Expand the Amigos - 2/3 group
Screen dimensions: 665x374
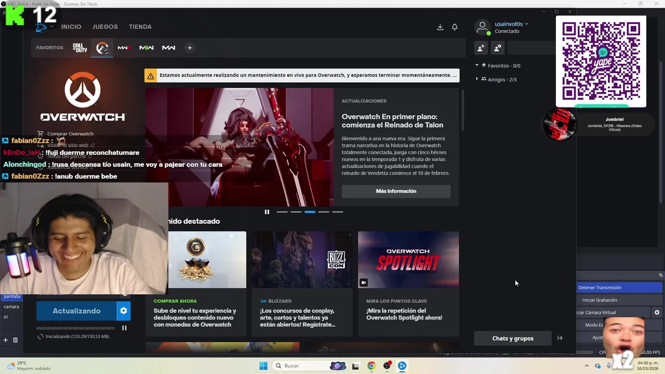click(x=497, y=79)
